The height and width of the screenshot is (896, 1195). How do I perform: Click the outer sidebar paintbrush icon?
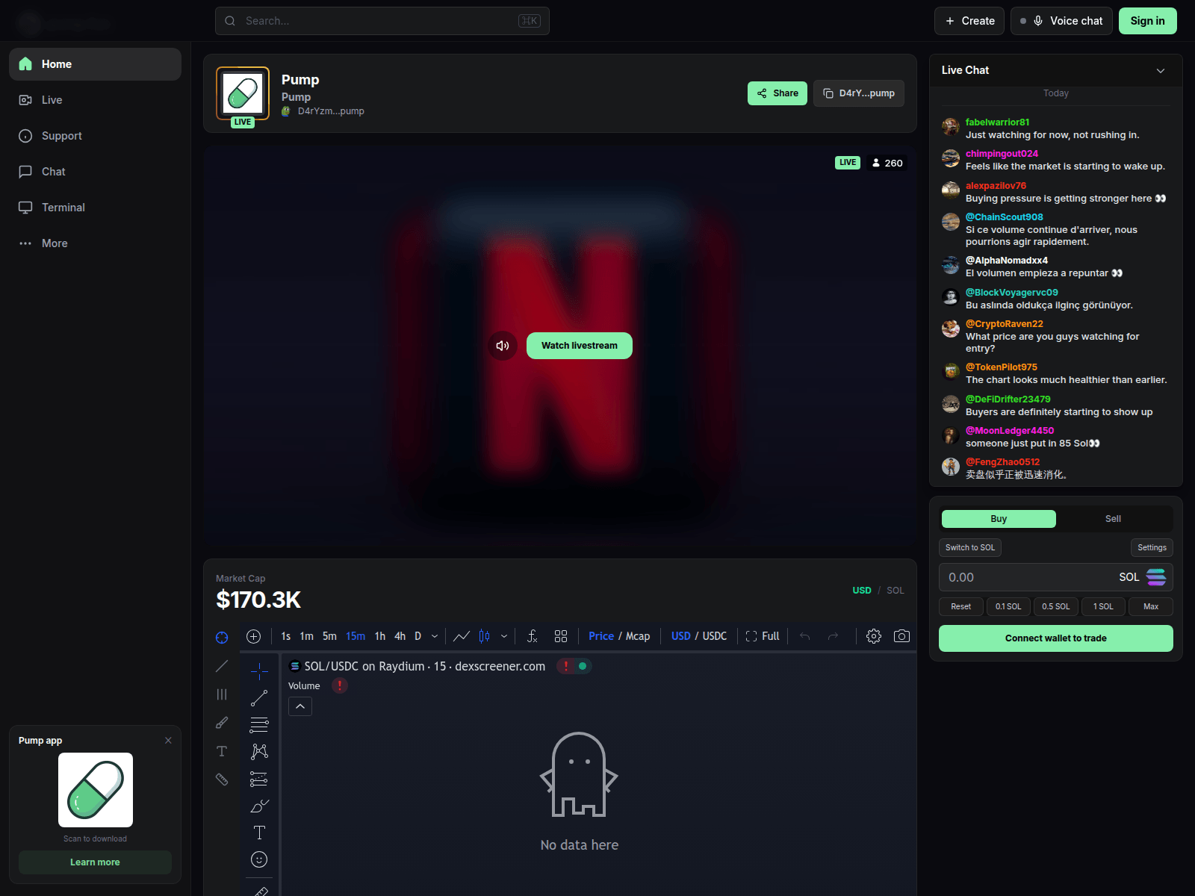(x=222, y=723)
